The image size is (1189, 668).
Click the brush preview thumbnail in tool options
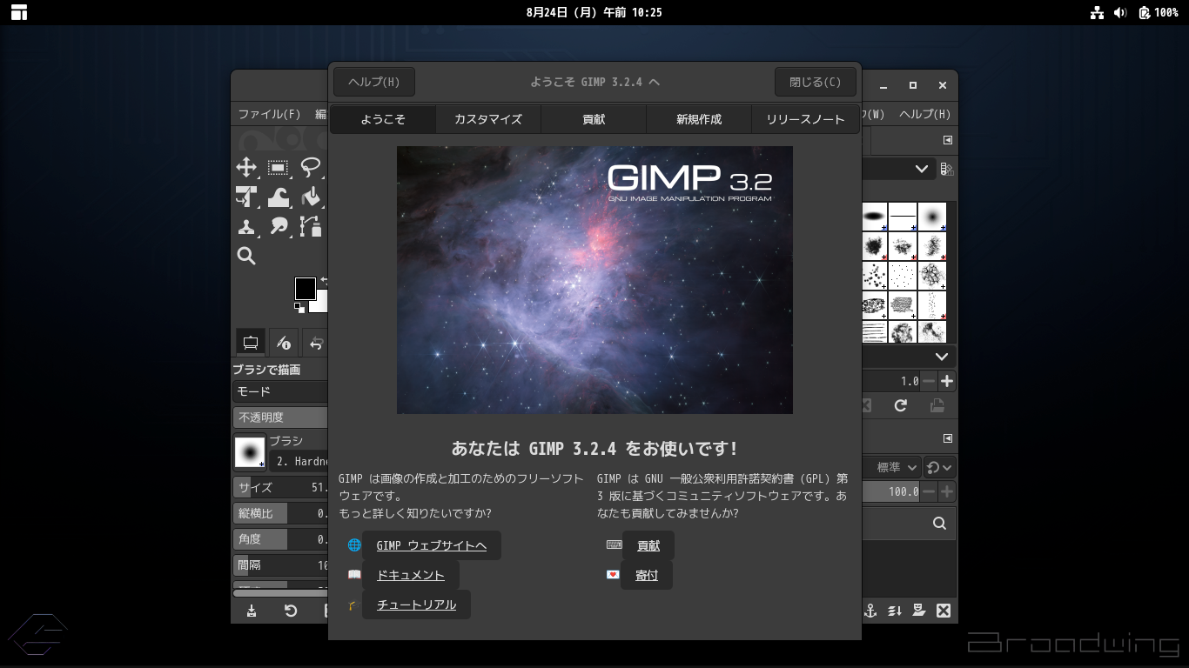250,452
